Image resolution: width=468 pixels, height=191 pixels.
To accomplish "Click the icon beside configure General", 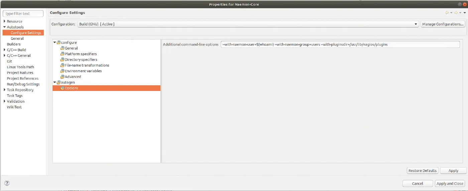I will click(62, 48).
